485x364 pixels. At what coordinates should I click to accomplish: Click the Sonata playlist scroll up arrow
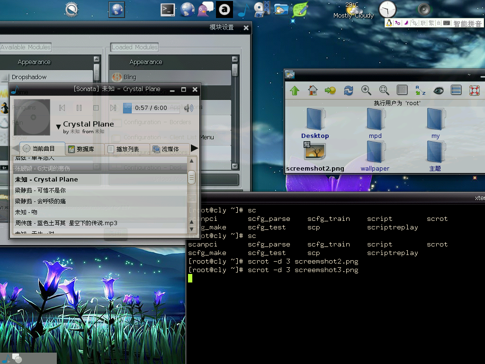[x=191, y=161]
